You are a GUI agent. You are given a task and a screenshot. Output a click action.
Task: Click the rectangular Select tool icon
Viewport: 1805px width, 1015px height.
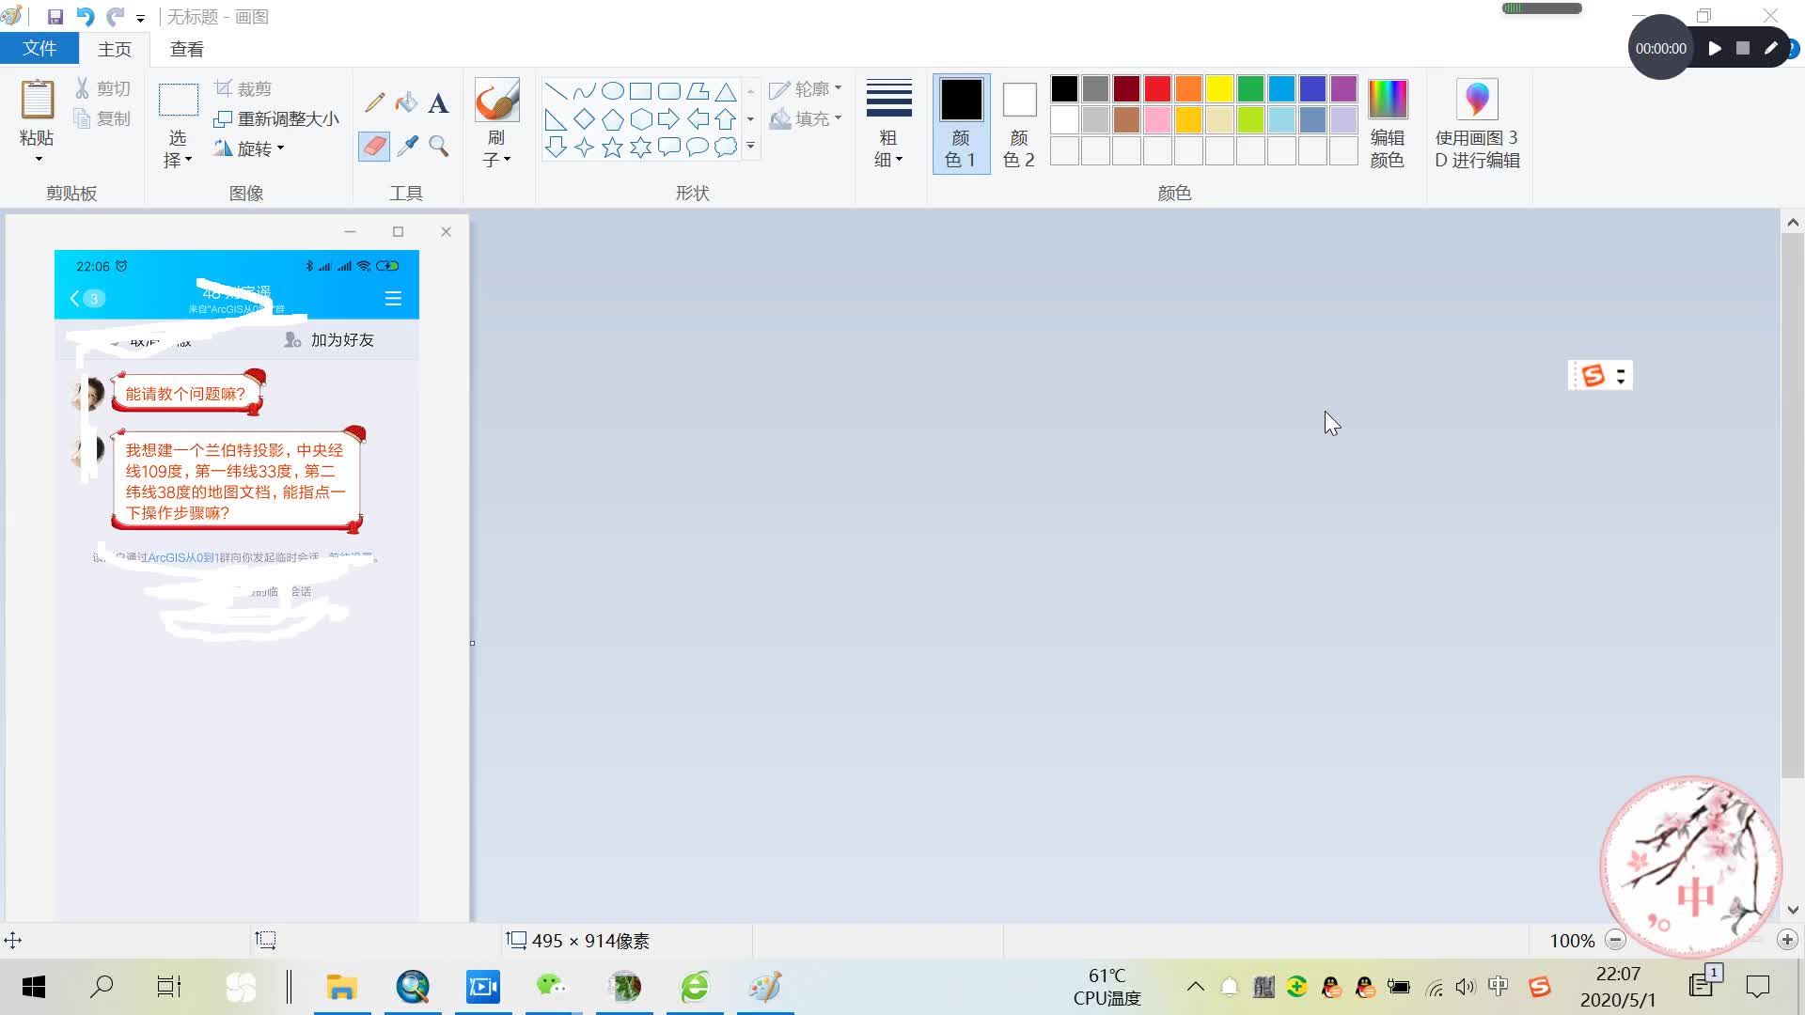[178, 100]
